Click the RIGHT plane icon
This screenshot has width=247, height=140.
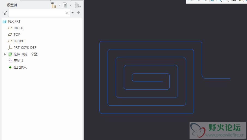10,28
